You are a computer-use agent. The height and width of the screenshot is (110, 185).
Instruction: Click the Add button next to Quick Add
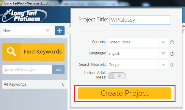click(x=58, y=70)
